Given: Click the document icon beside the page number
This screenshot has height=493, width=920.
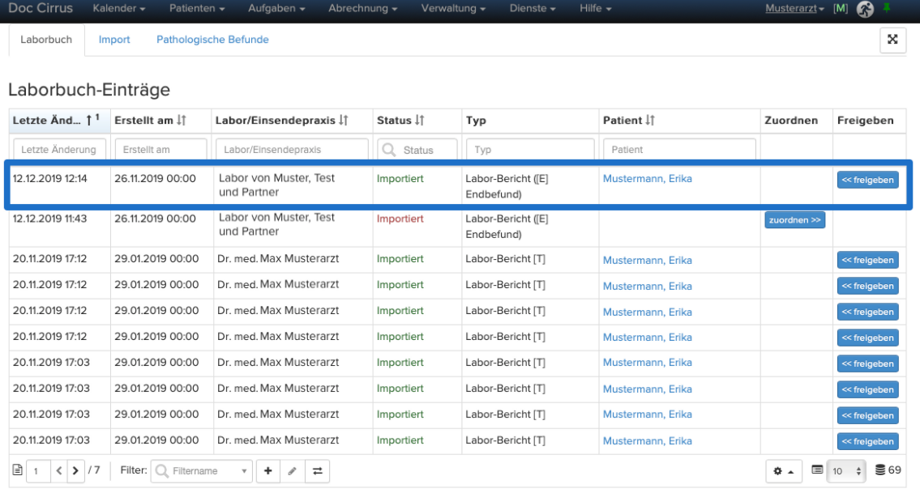Looking at the screenshot, I should coord(18,470).
